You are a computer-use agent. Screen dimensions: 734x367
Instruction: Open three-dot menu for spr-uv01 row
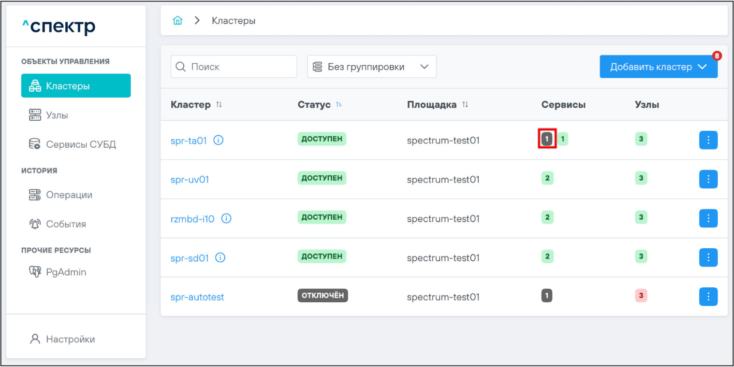tap(708, 179)
